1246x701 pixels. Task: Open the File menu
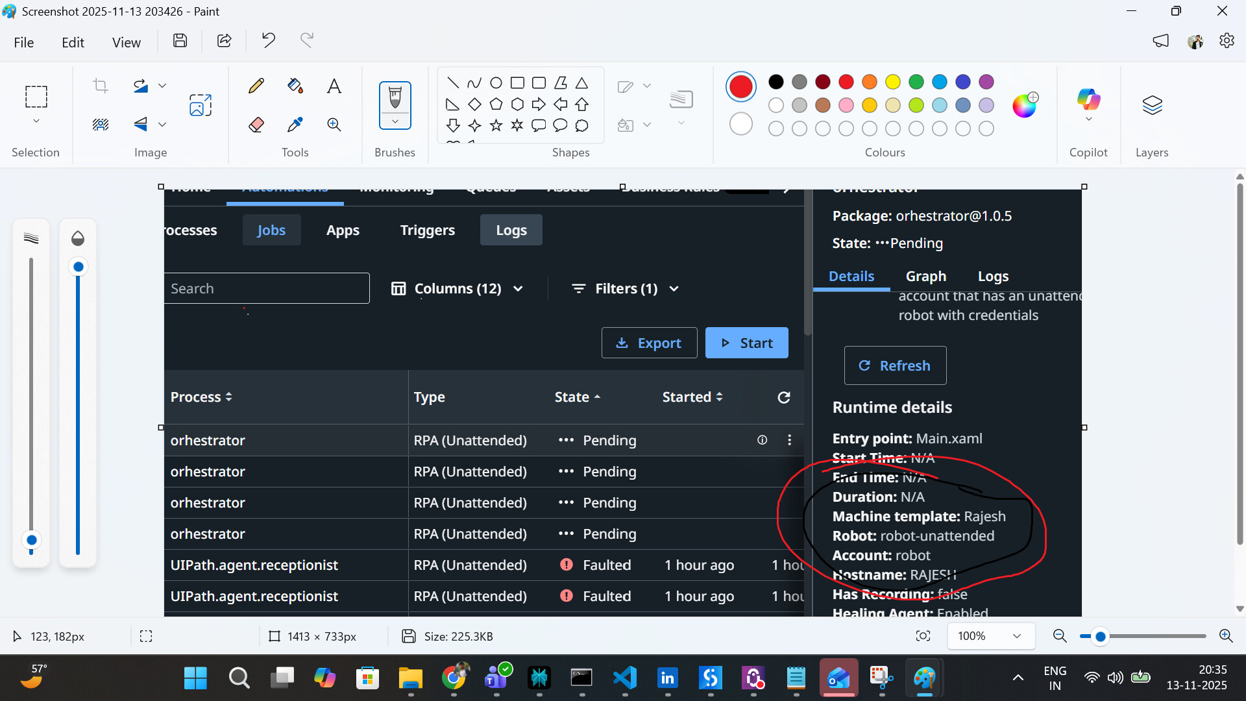point(24,42)
